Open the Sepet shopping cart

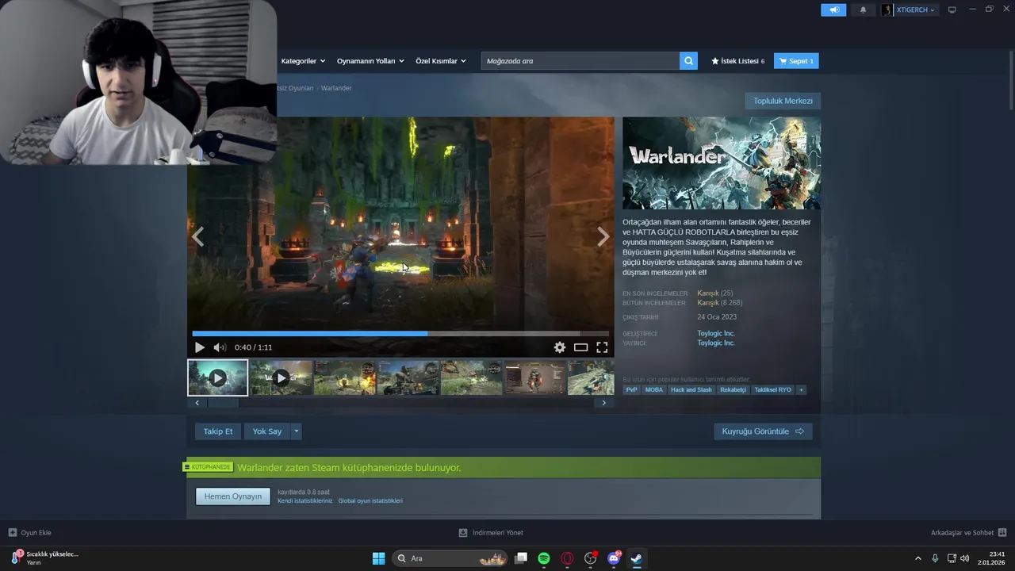click(796, 61)
